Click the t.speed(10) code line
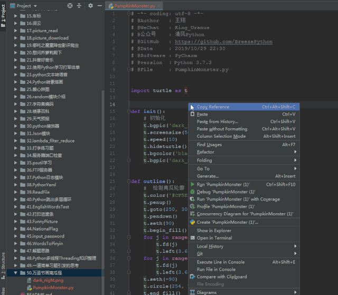This screenshot has width=338, height=295. 160,139
